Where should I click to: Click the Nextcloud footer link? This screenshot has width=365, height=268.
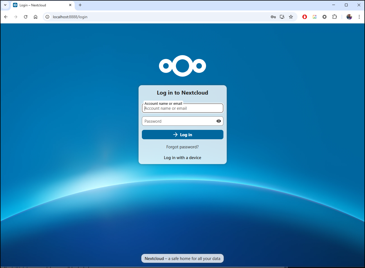pyautogui.click(x=154, y=259)
